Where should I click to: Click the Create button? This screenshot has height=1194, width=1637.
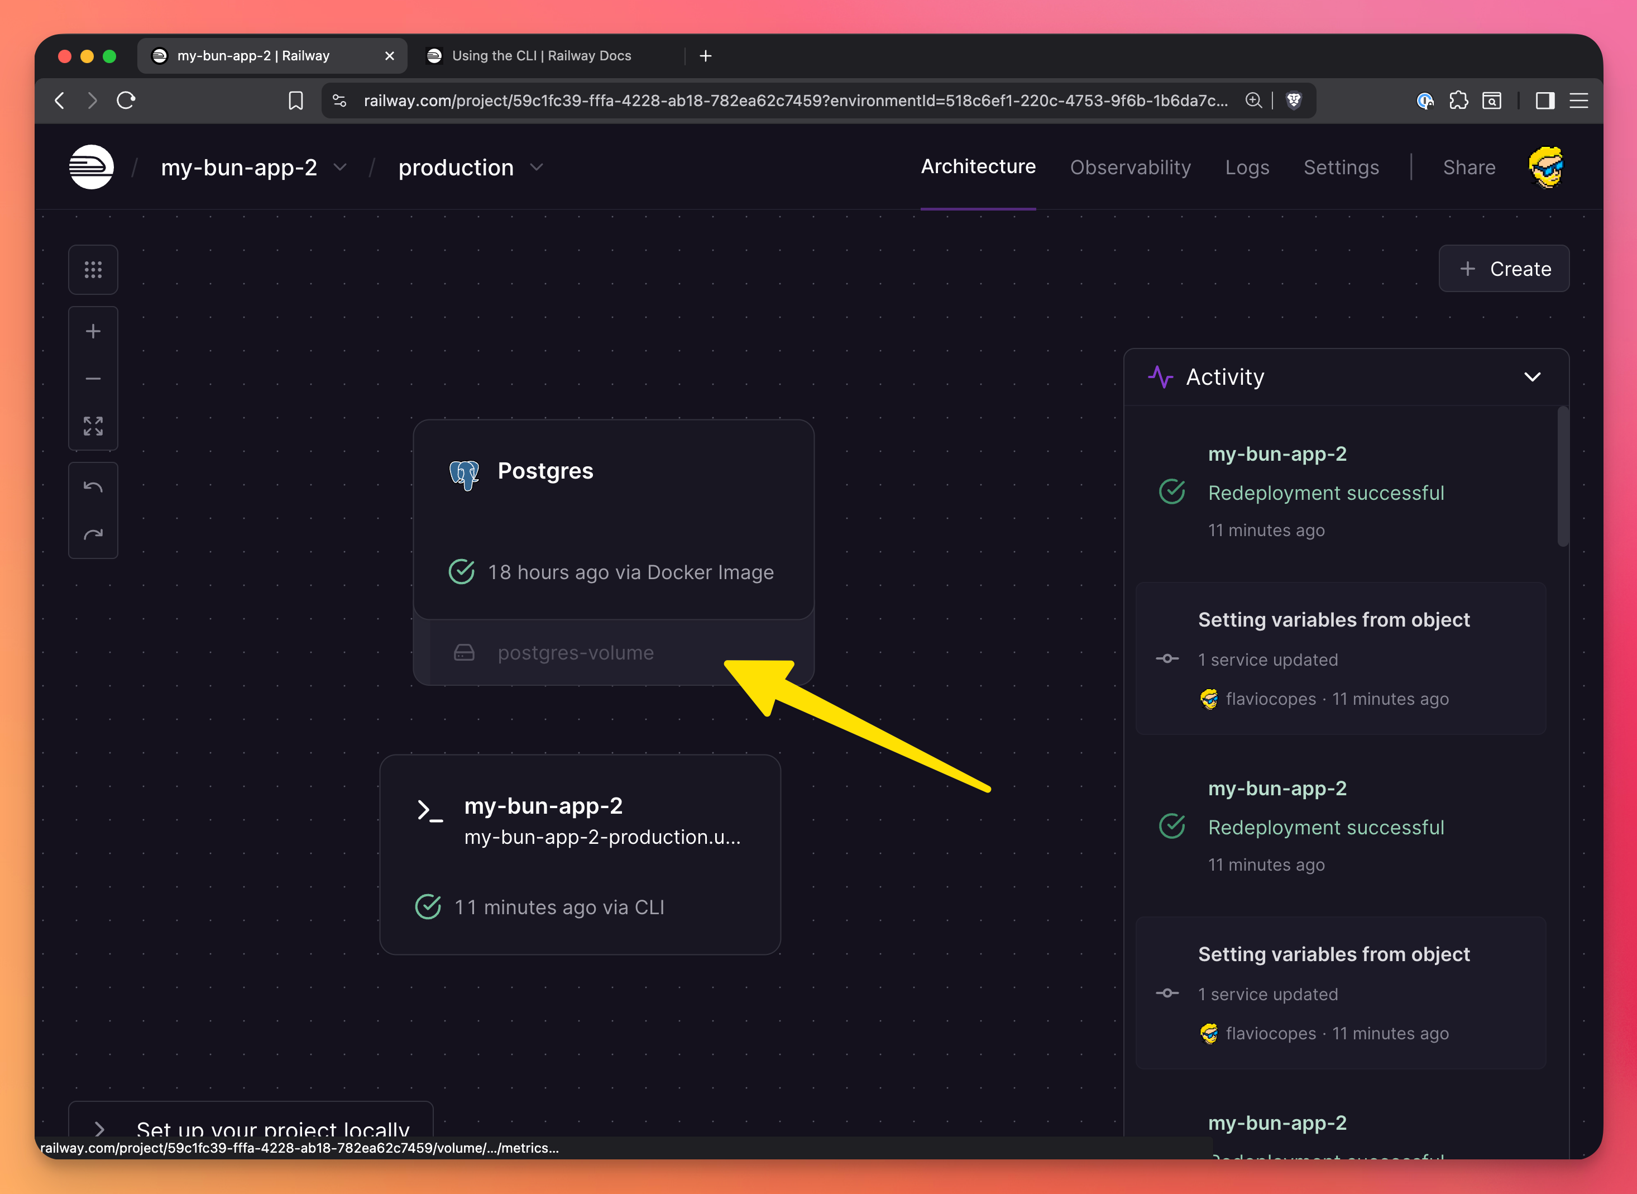[1504, 269]
